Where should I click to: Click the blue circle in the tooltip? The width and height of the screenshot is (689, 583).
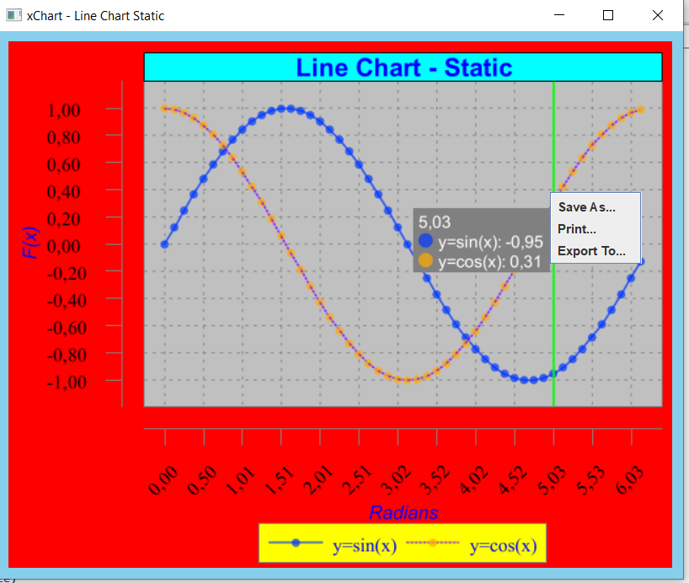tap(425, 240)
